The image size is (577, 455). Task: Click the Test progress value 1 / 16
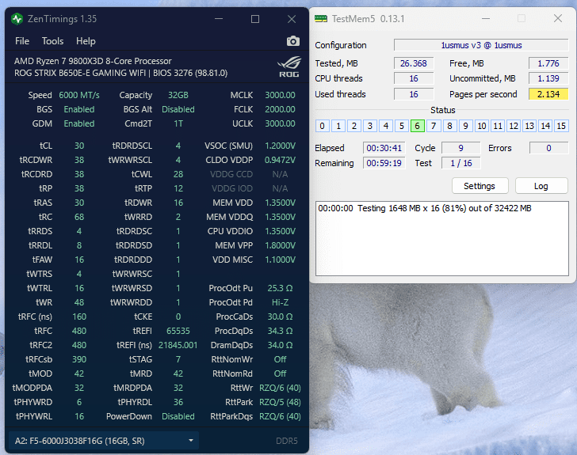(x=460, y=163)
